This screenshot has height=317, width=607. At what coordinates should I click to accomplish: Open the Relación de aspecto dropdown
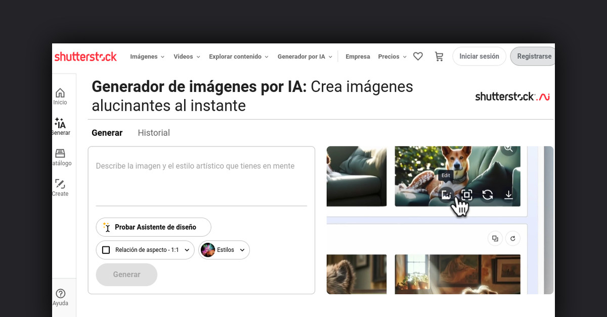click(145, 250)
